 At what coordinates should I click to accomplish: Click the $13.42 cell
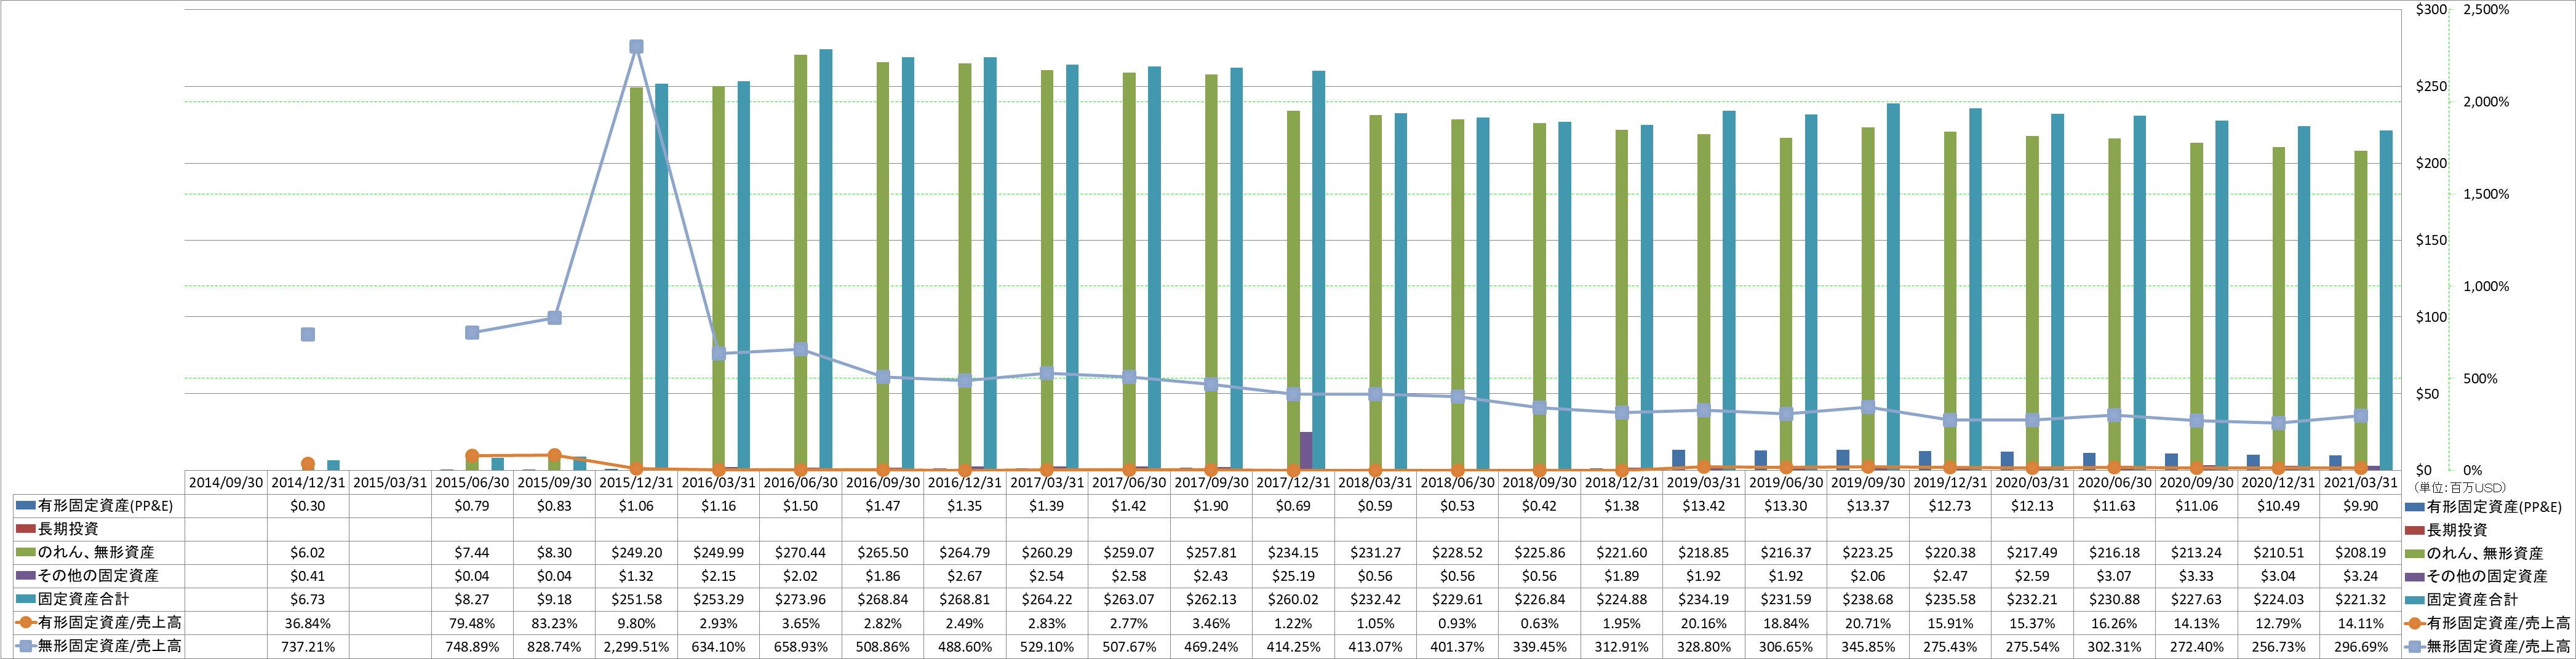(1703, 506)
